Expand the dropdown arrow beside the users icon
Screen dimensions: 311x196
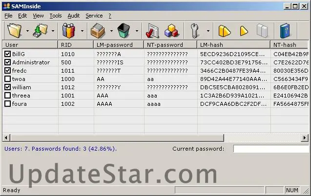point(82,31)
